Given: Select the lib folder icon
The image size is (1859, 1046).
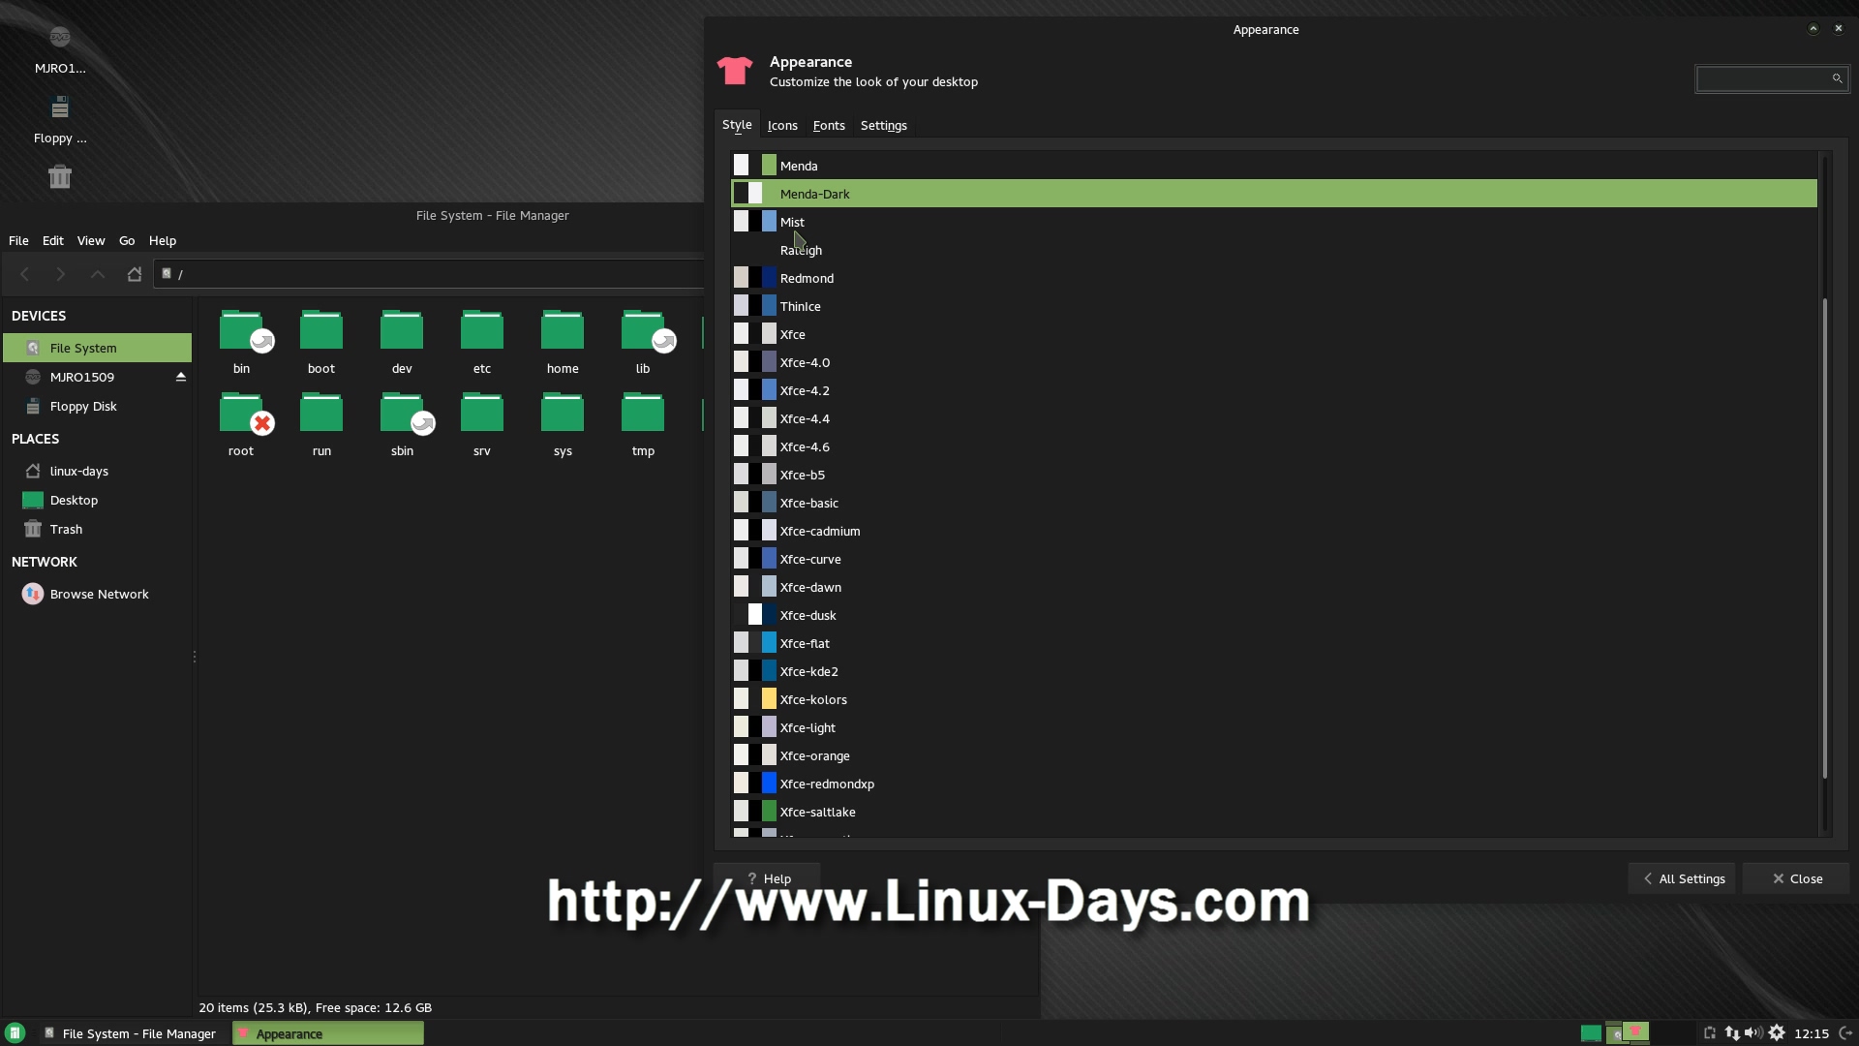Looking at the screenshot, I should (643, 331).
